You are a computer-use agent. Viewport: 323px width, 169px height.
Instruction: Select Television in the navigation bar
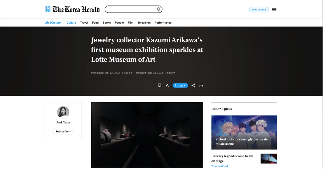pyautogui.click(x=144, y=23)
